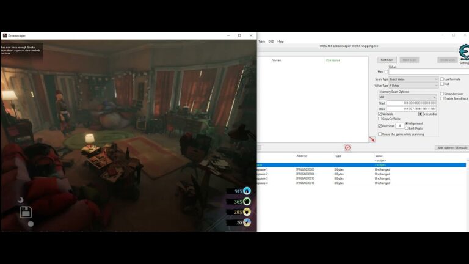Viewport: 469px width, 264px height.
Task: Open the D3D menu
Action: 271,42
